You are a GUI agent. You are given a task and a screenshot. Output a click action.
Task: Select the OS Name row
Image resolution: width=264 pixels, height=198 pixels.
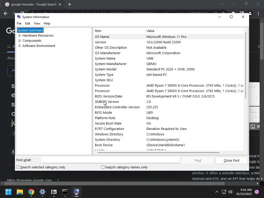[169, 37]
